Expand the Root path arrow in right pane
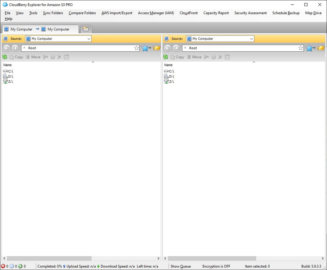Viewport: 327px width, 270px height. click(x=185, y=48)
